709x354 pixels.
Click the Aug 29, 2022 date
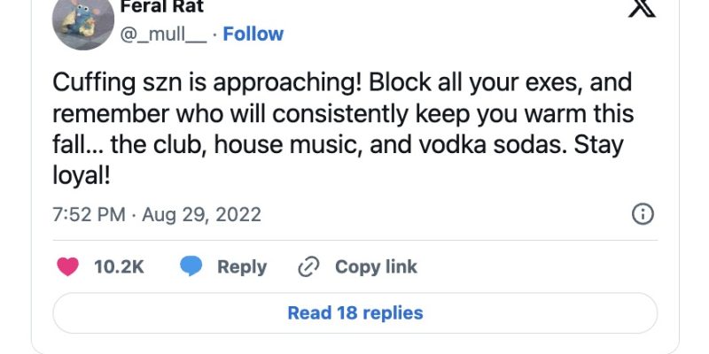click(203, 215)
